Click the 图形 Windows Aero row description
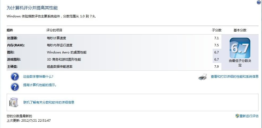The height and width of the screenshot is (128, 262). pos(67,52)
